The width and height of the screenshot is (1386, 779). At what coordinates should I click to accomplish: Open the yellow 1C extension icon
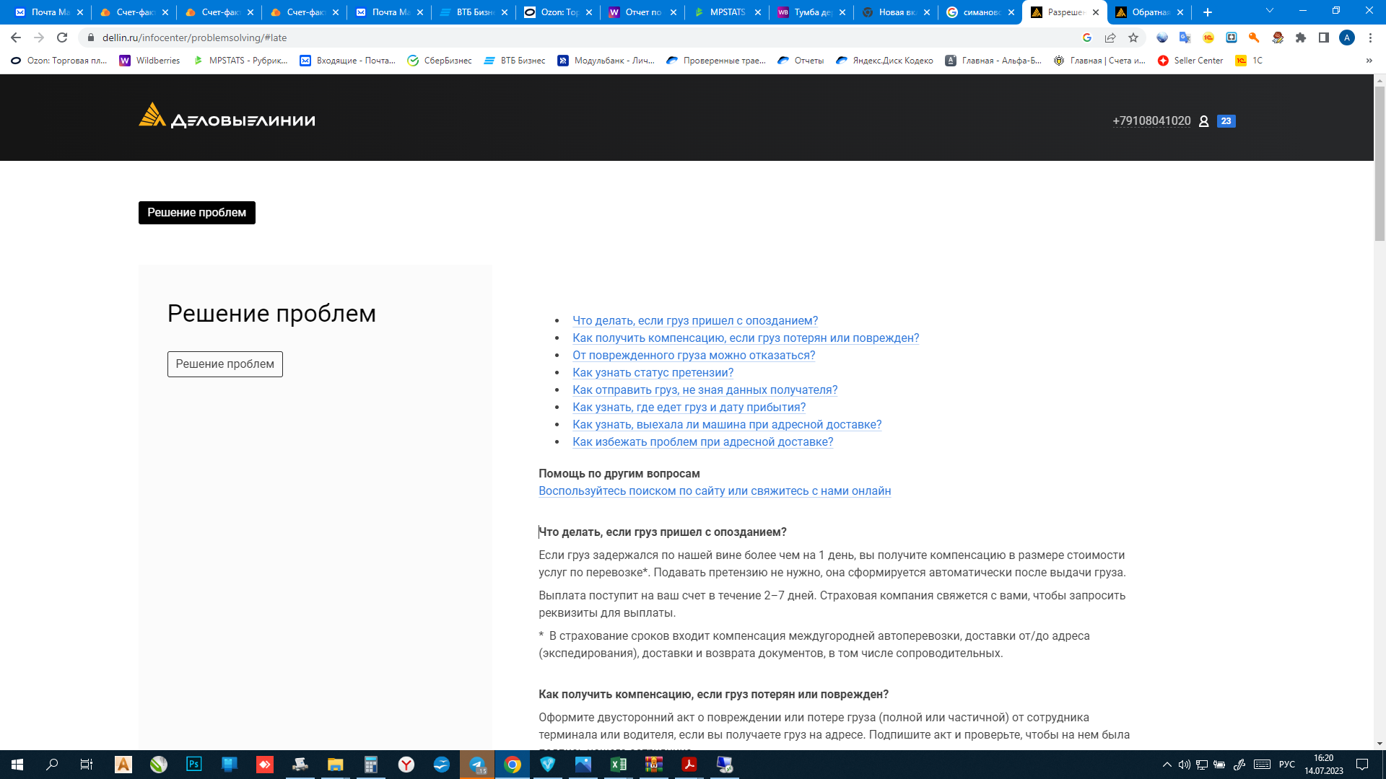point(1208,38)
